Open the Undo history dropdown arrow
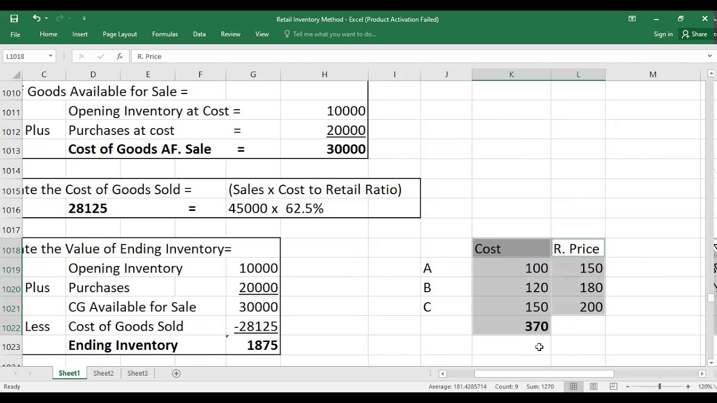 pyautogui.click(x=46, y=18)
